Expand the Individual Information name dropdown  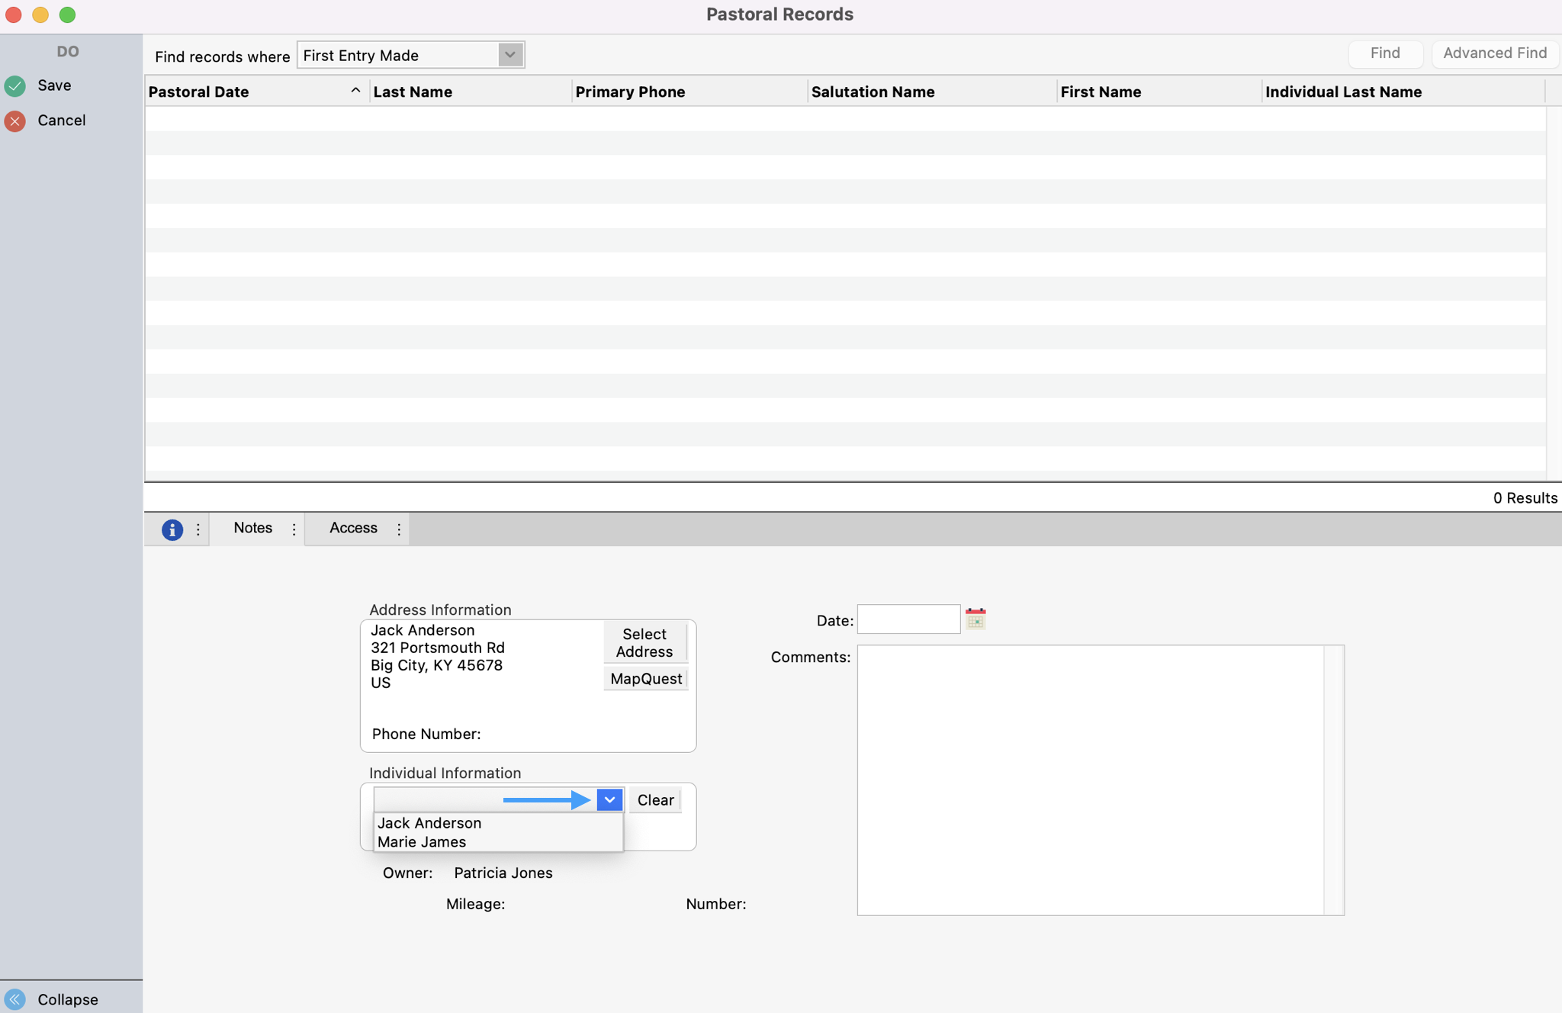click(x=608, y=799)
